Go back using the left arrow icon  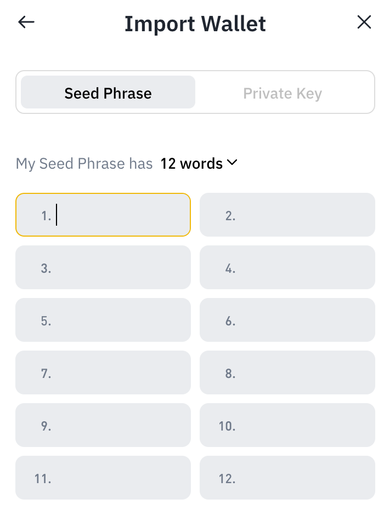26,22
